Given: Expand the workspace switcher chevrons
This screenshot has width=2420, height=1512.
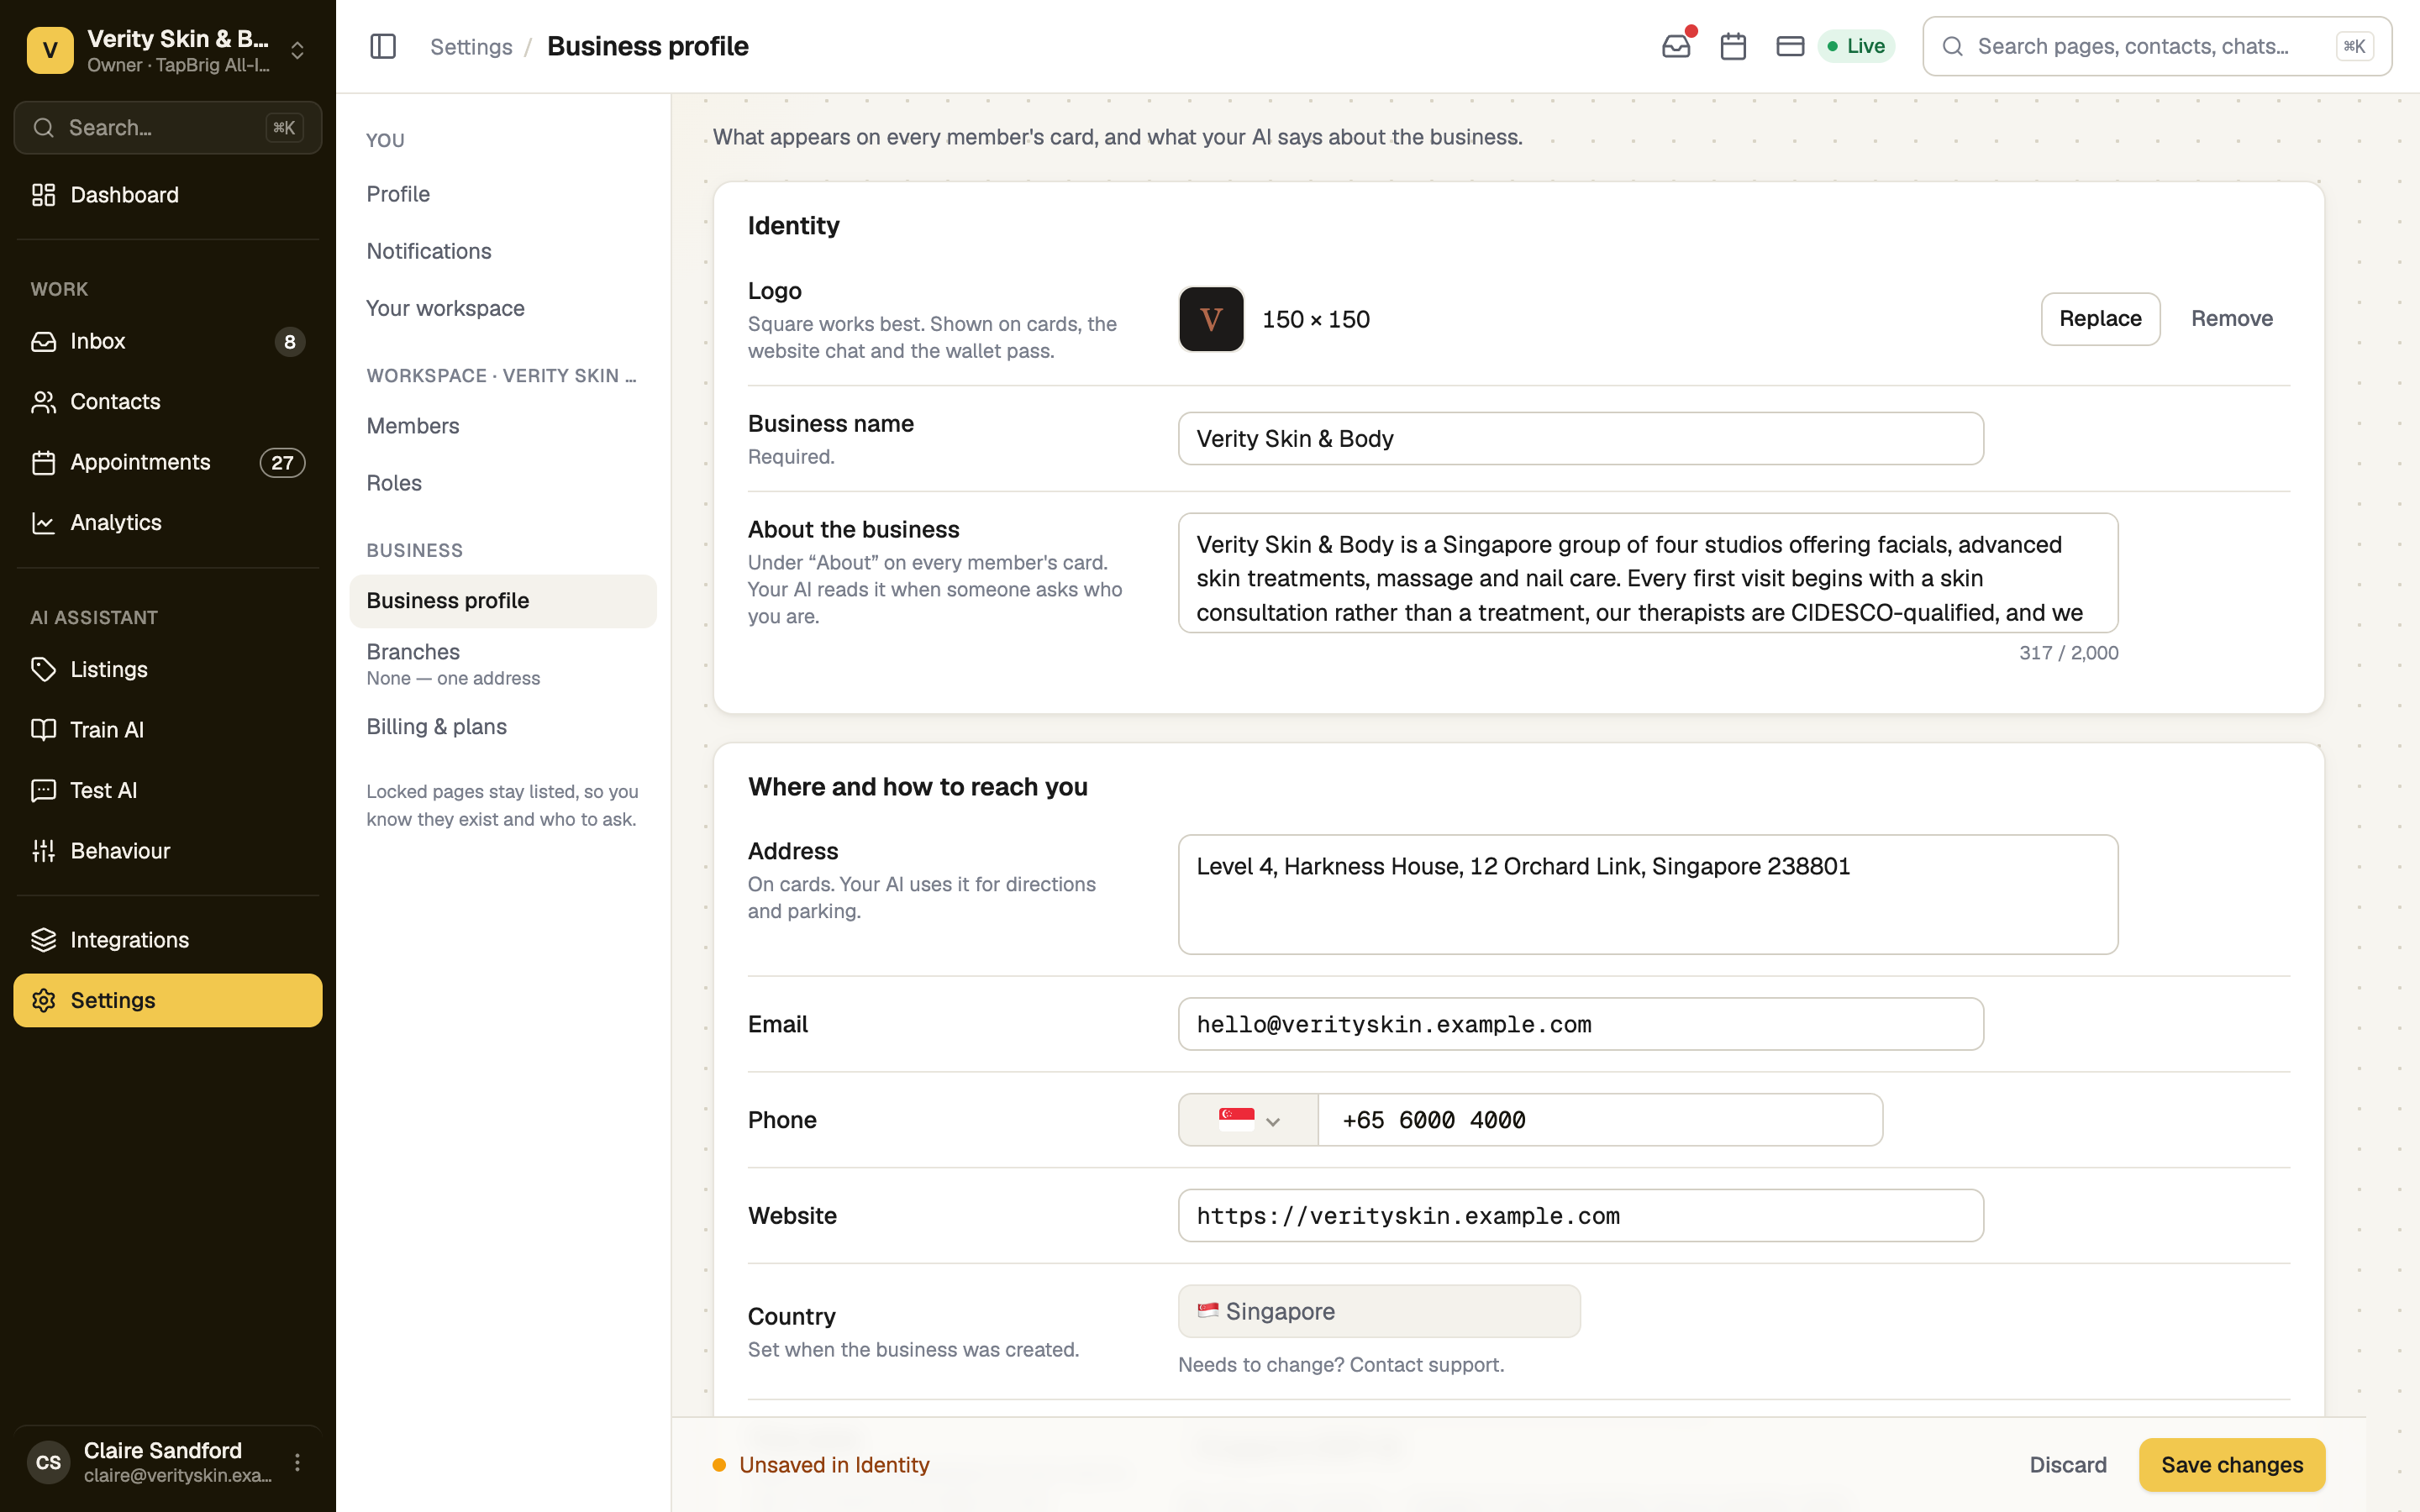Looking at the screenshot, I should pyautogui.click(x=297, y=50).
